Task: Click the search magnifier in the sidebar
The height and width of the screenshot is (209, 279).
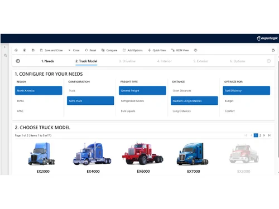Action: [6, 55]
